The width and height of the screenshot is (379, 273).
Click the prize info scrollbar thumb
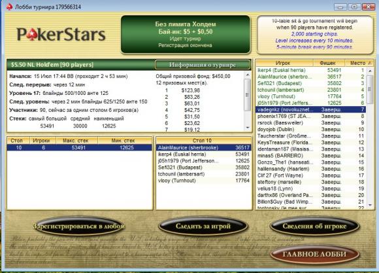(x=247, y=94)
